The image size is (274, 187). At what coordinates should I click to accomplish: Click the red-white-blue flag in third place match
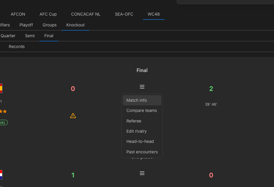pos(1,175)
